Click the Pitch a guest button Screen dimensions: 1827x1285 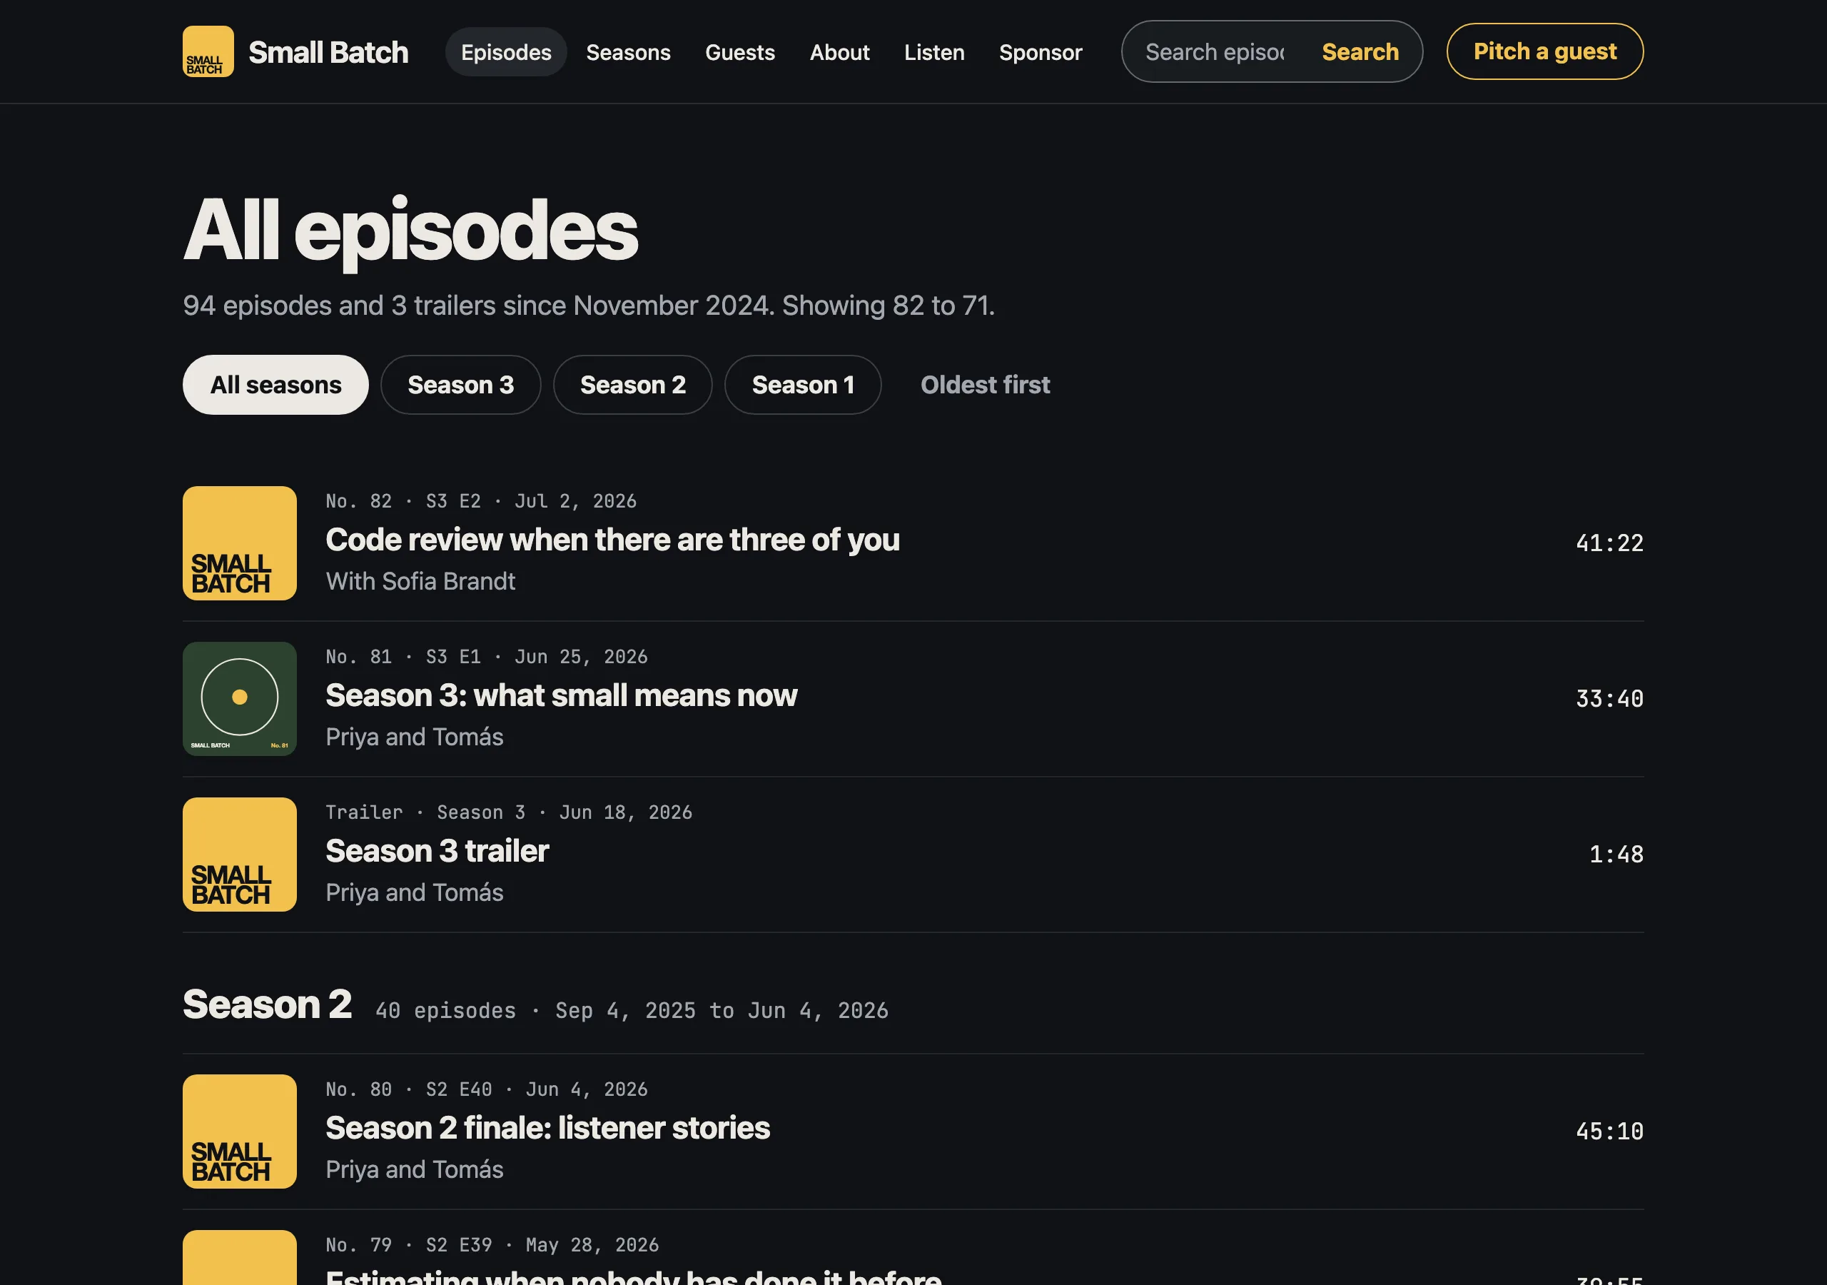pos(1544,51)
